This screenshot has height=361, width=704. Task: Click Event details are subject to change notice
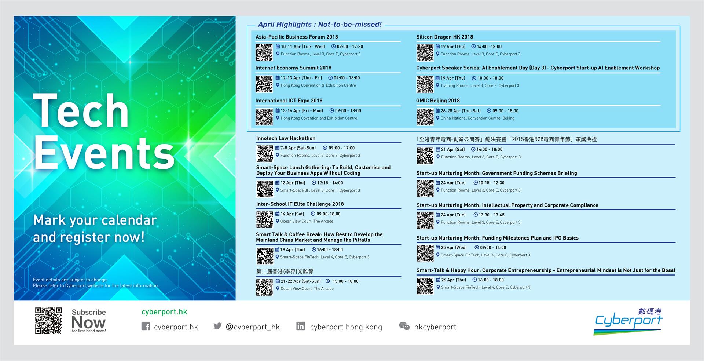96,282
